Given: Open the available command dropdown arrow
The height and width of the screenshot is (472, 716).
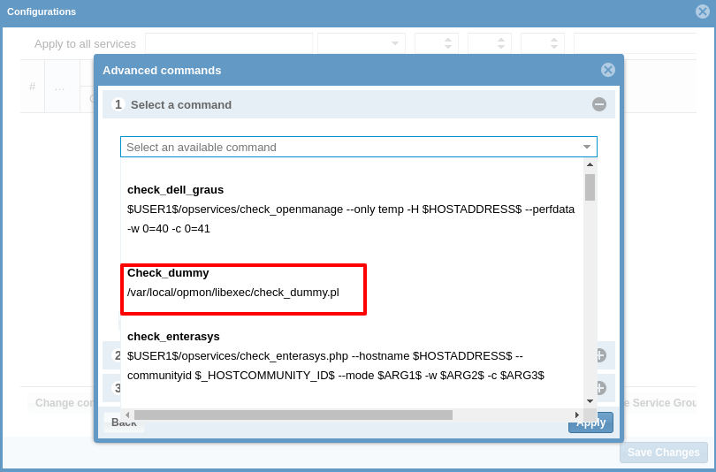Looking at the screenshot, I should click(x=586, y=148).
